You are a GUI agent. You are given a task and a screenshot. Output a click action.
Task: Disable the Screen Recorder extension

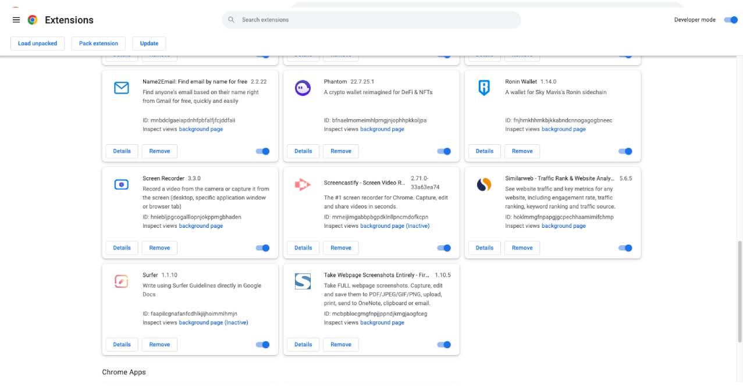click(x=262, y=248)
